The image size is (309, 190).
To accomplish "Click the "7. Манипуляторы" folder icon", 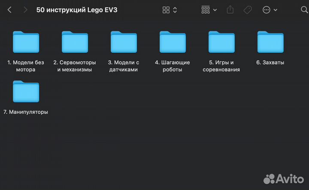I will (26, 92).
